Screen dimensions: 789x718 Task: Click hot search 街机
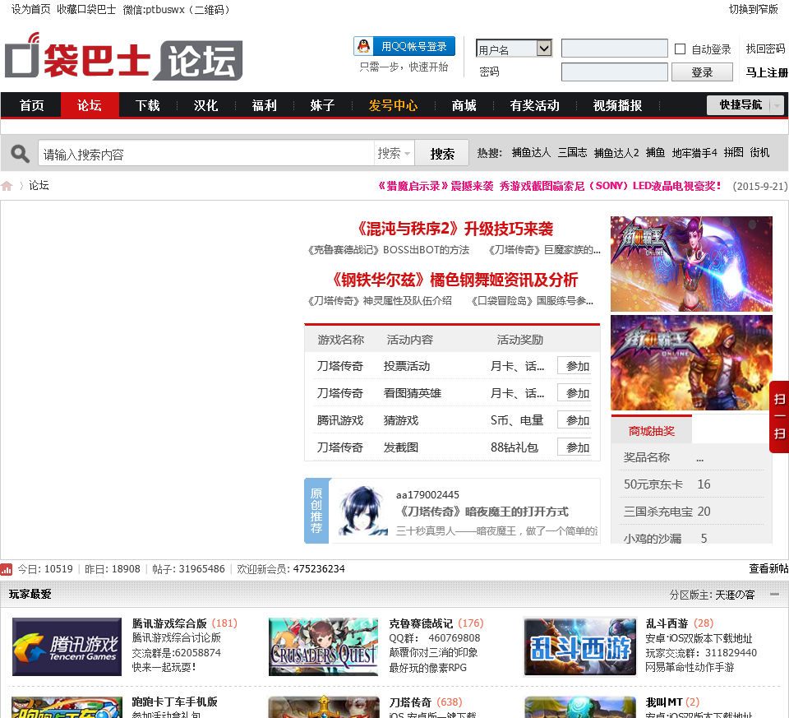[759, 152]
